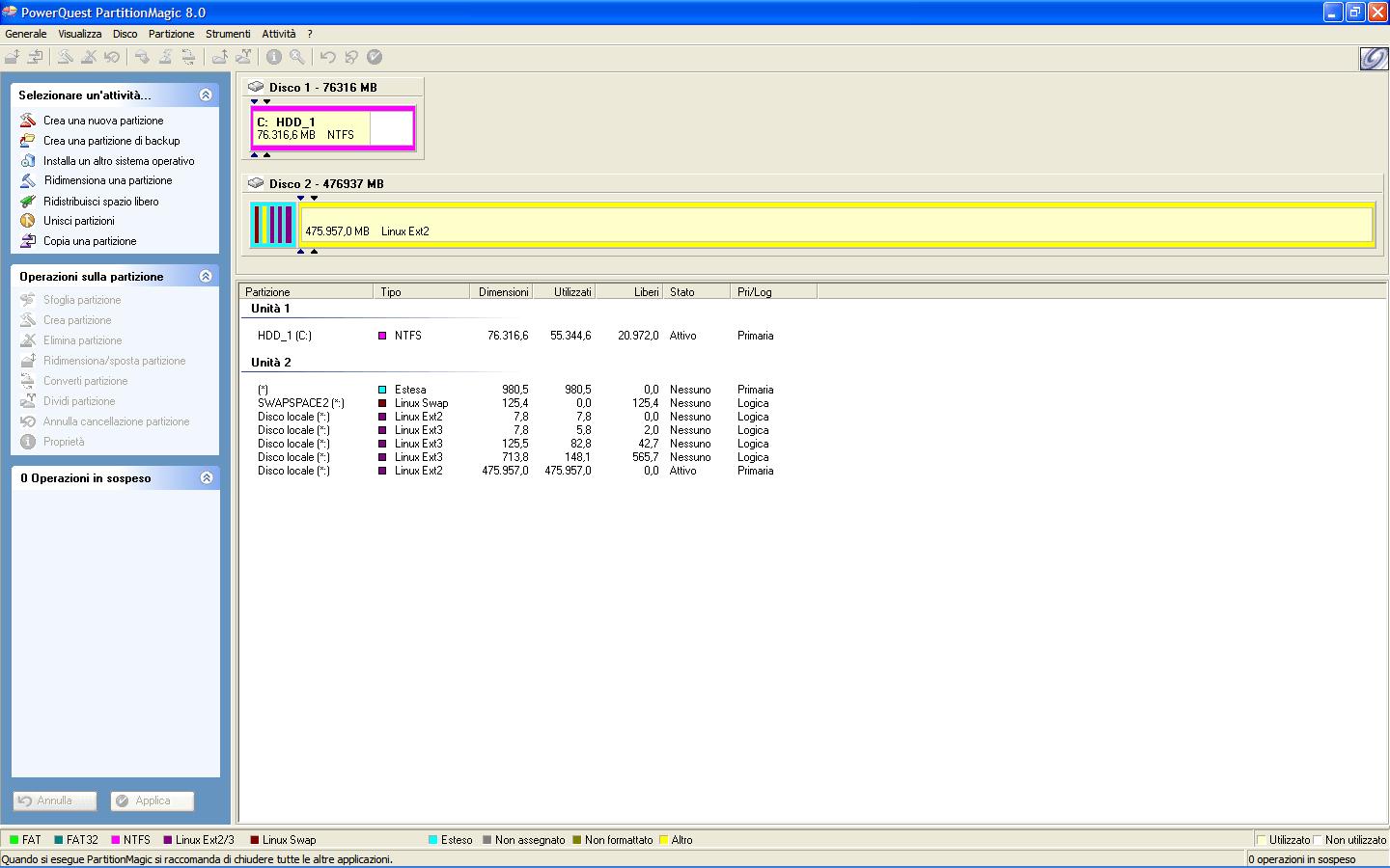Click the Create partition toolbar icon

[65, 57]
